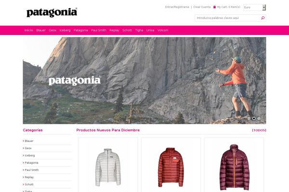
Task: Click the keyword search input field
Action: (x=228, y=18)
